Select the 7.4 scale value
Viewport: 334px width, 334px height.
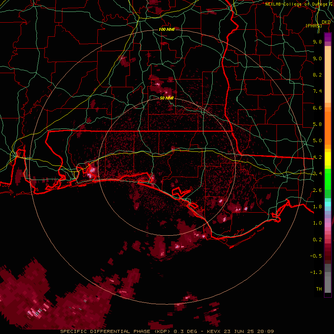pyautogui.click(x=317, y=91)
